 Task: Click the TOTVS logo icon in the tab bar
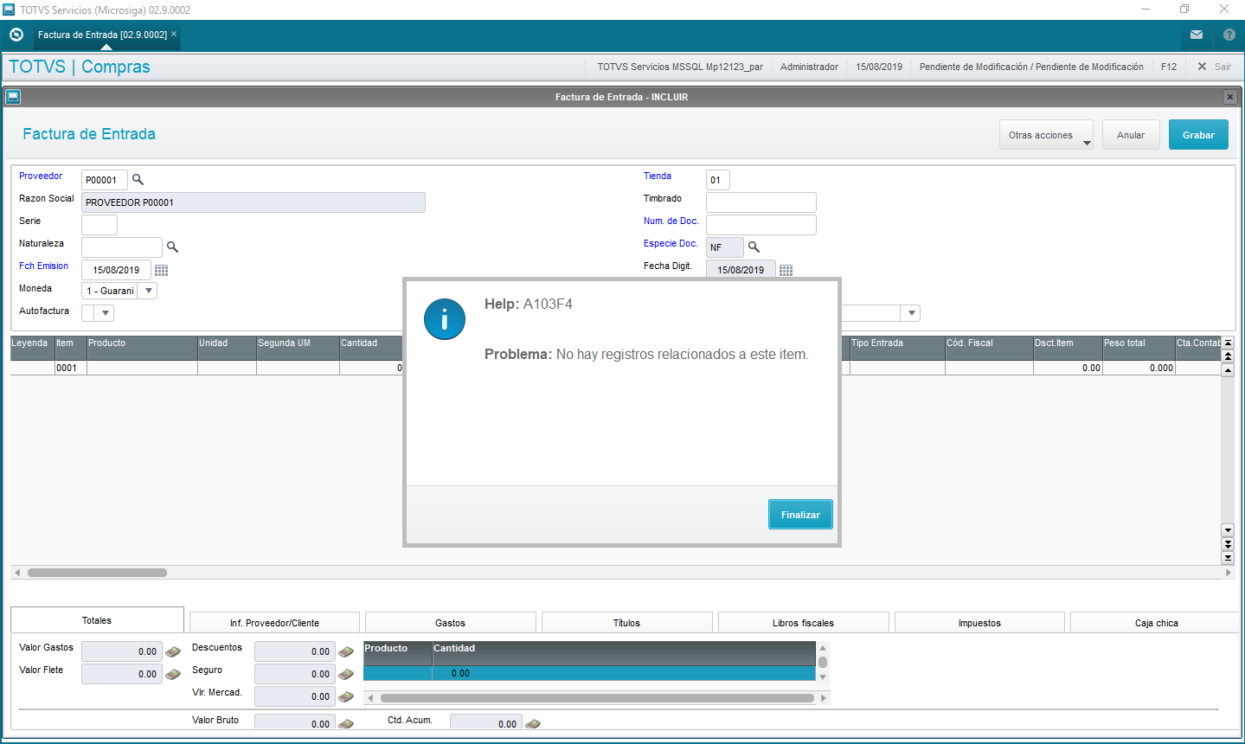[x=16, y=35]
